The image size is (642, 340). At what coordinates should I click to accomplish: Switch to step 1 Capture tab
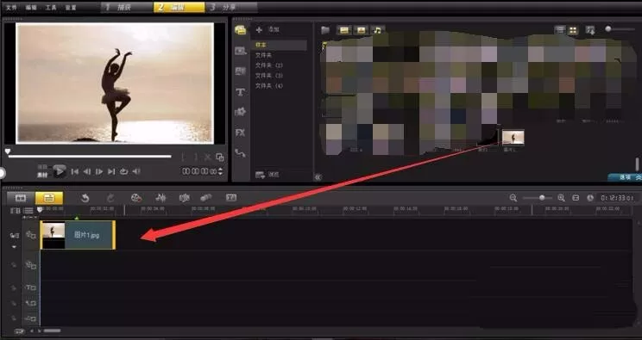[x=127, y=8]
